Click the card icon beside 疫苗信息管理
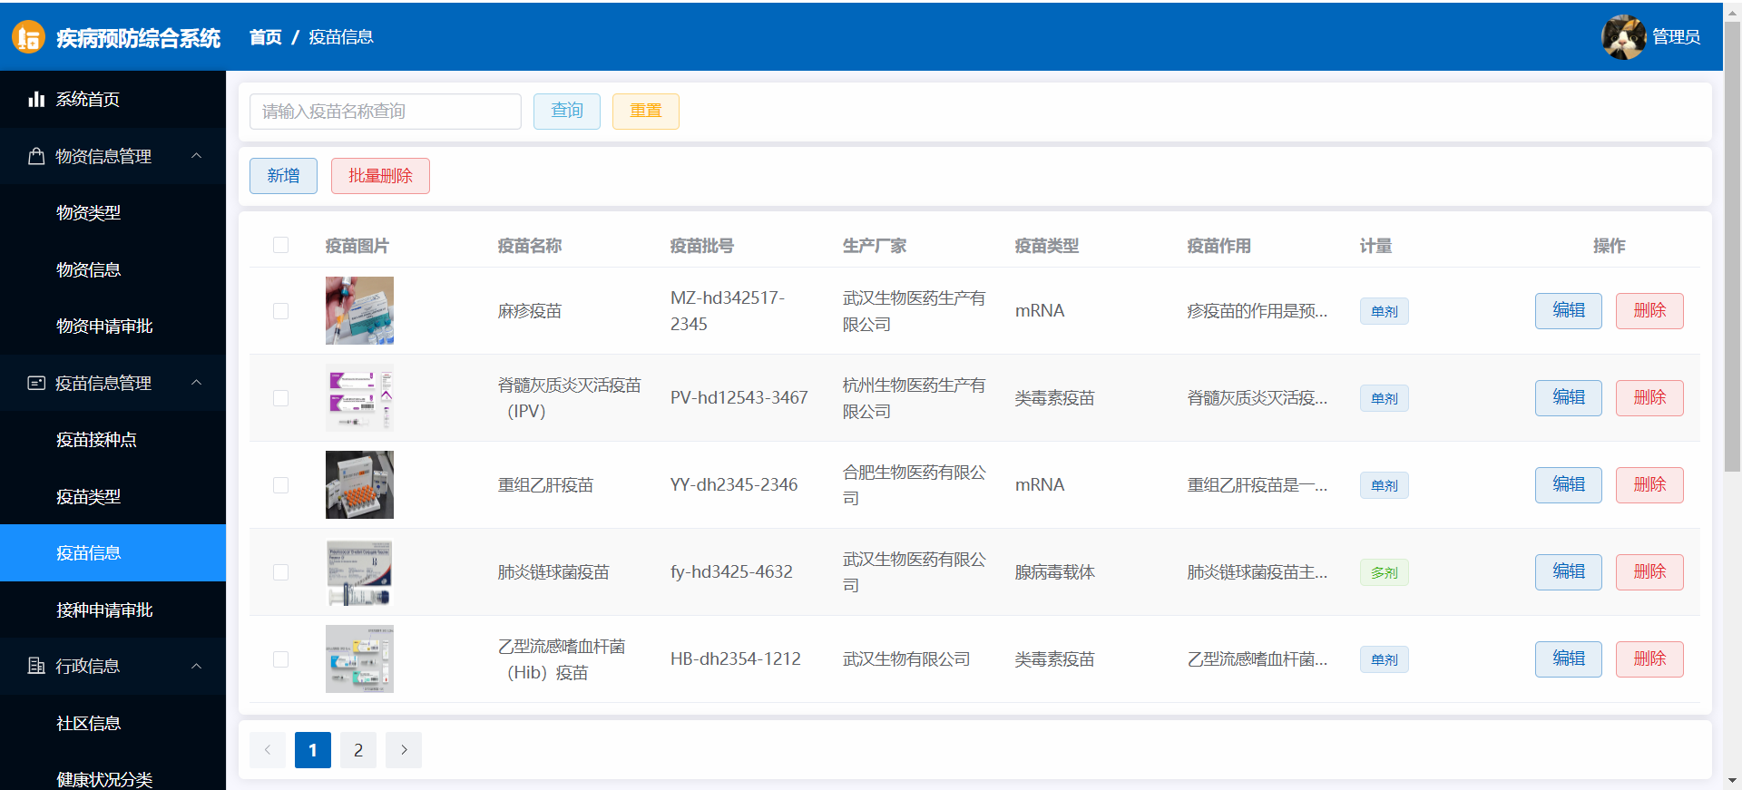 click(36, 383)
